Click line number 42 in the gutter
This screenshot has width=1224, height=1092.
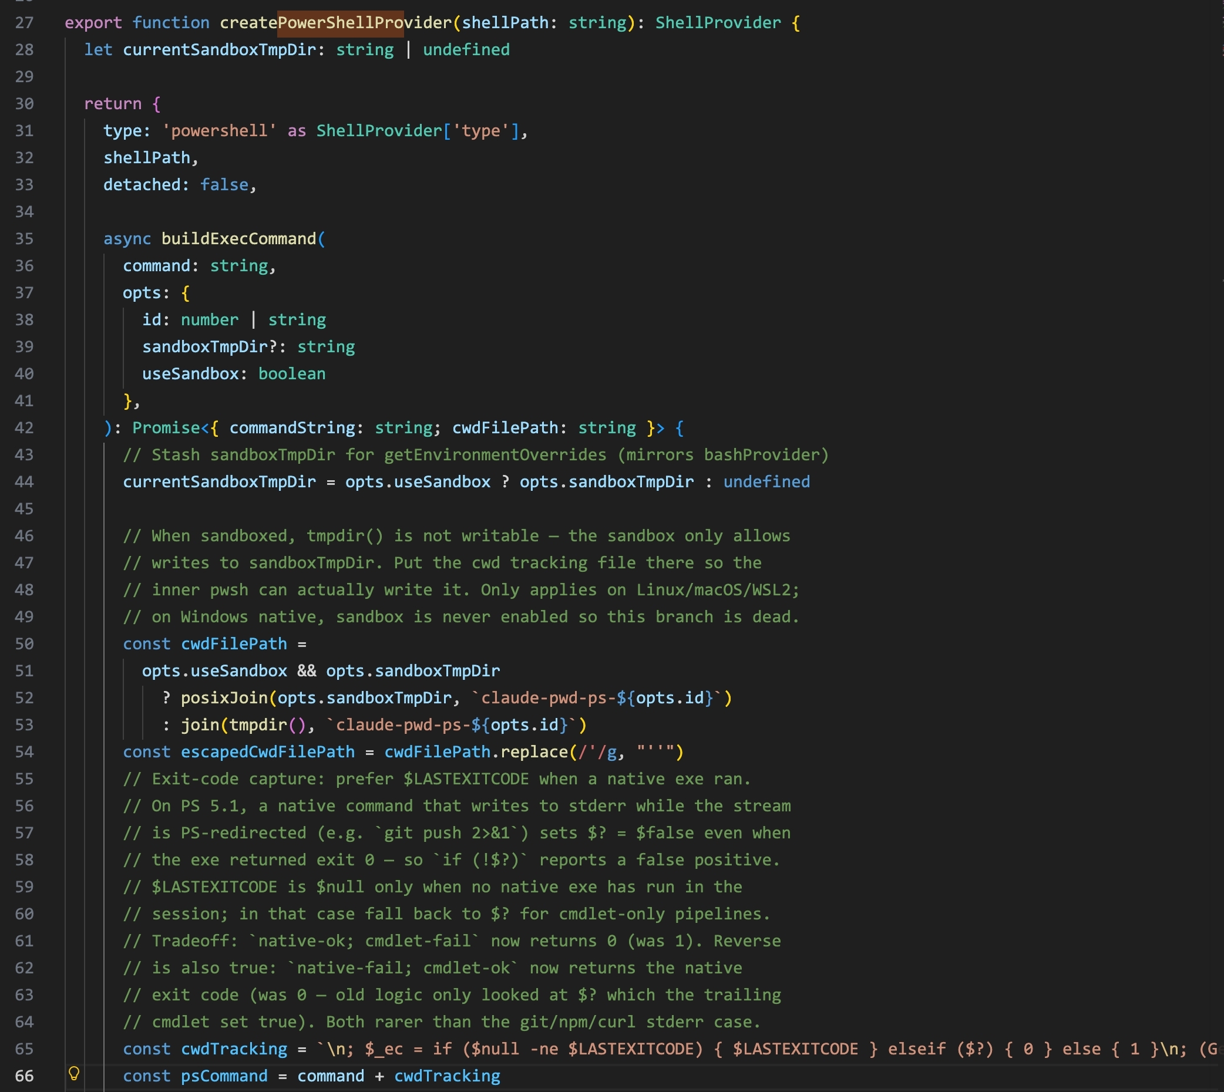24,428
